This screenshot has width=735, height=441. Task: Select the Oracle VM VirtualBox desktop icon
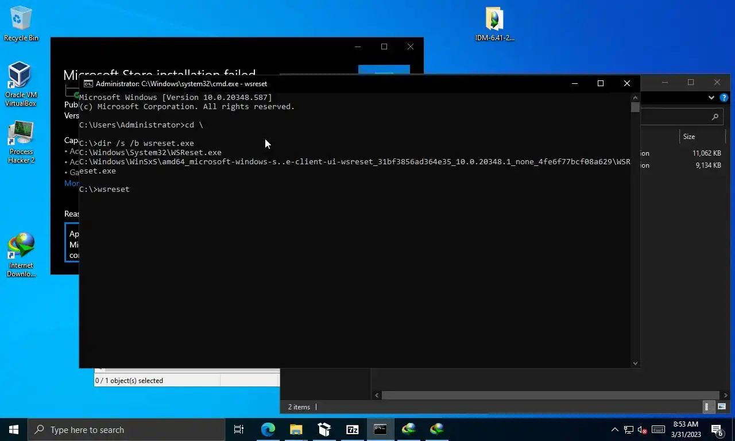pos(21,84)
